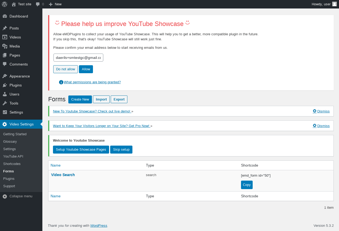339x231 pixels.
Task: Click dismiss X icon on Get Pro notice
Action: (x=315, y=126)
